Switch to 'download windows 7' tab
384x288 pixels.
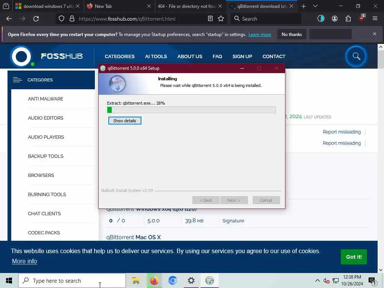point(47,6)
